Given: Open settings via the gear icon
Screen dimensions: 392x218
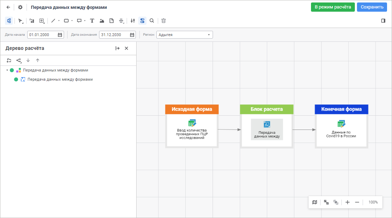Looking at the screenshot, I should 20,7.
